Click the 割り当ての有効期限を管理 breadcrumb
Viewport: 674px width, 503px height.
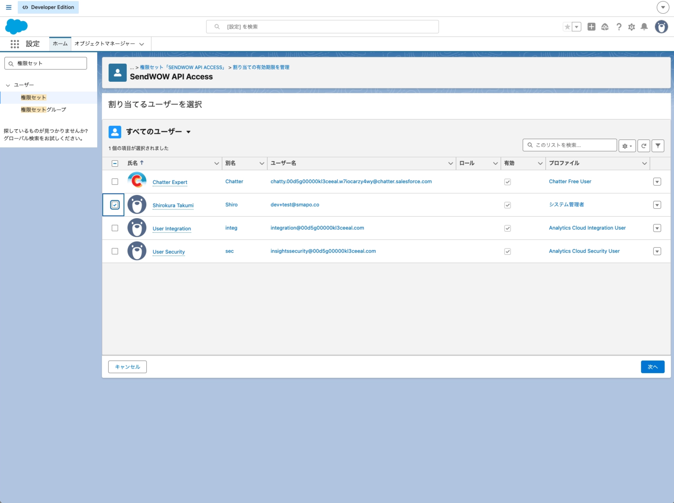pyautogui.click(x=261, y=67)
